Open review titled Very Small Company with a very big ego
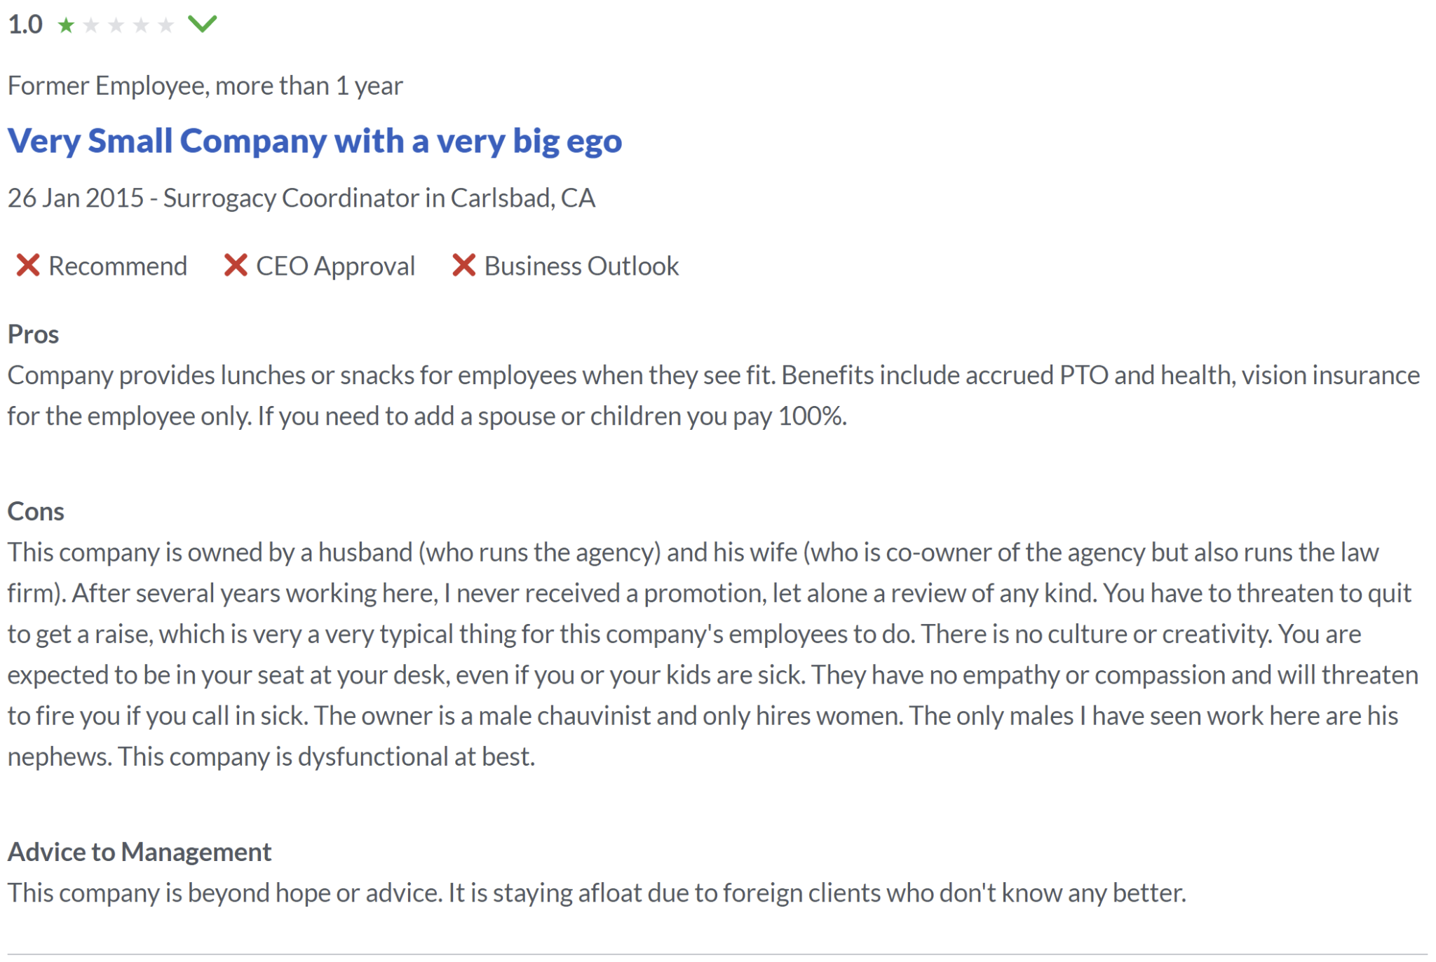The width and height of the screenshot is (1436, 962). pyautogui.click(x=315, y=141)
